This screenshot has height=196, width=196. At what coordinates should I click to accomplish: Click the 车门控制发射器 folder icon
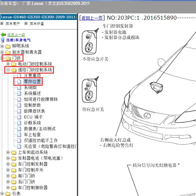14,164
